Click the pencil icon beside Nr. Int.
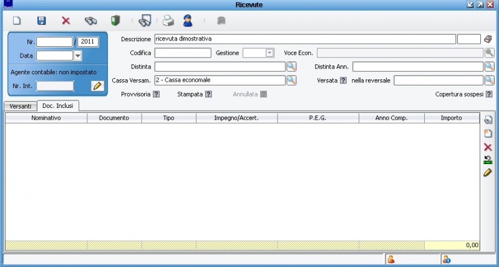499x267 pixels. click(97, 86)
